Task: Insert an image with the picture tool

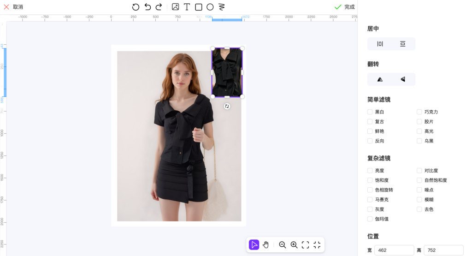Action: pyautogui.click(x=175, y=7)
